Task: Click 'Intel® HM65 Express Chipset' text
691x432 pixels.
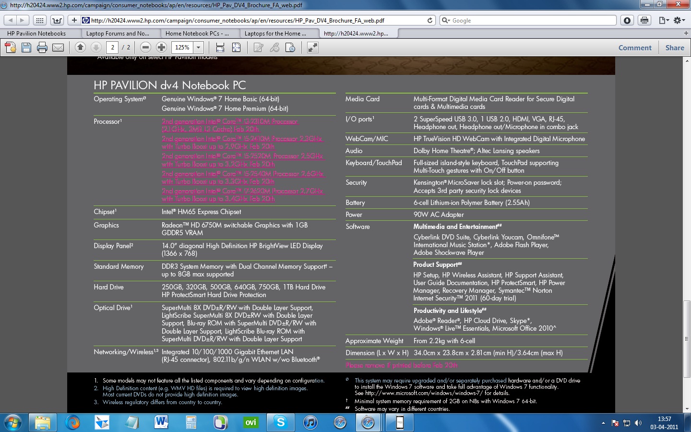Action: [x=201, y=212]
